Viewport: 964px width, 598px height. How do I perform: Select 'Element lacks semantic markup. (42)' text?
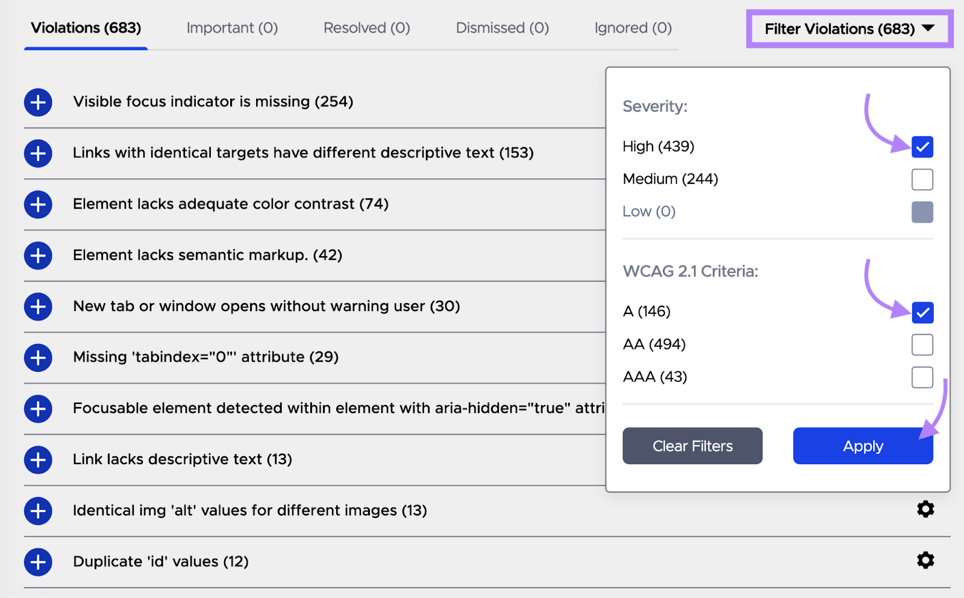[207, 255]
